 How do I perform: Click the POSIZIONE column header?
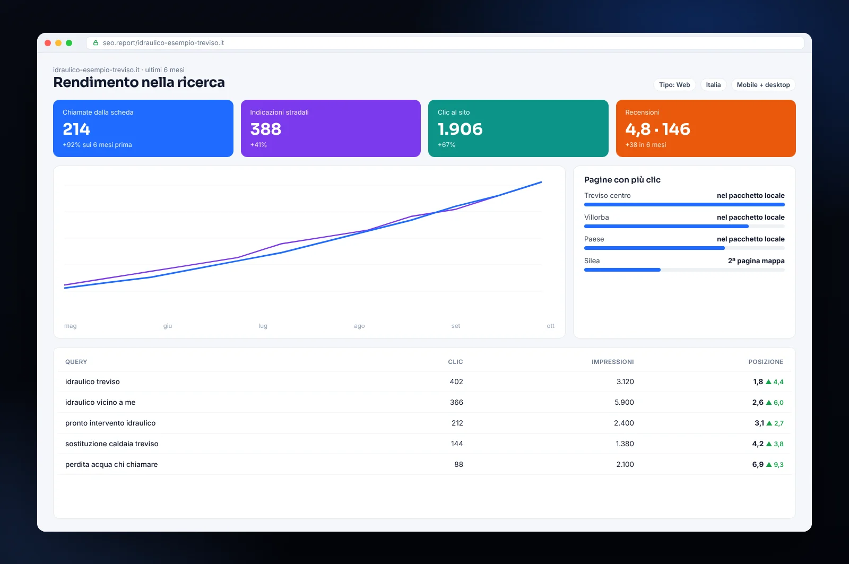pyautogui.click(x=766, y=362)
